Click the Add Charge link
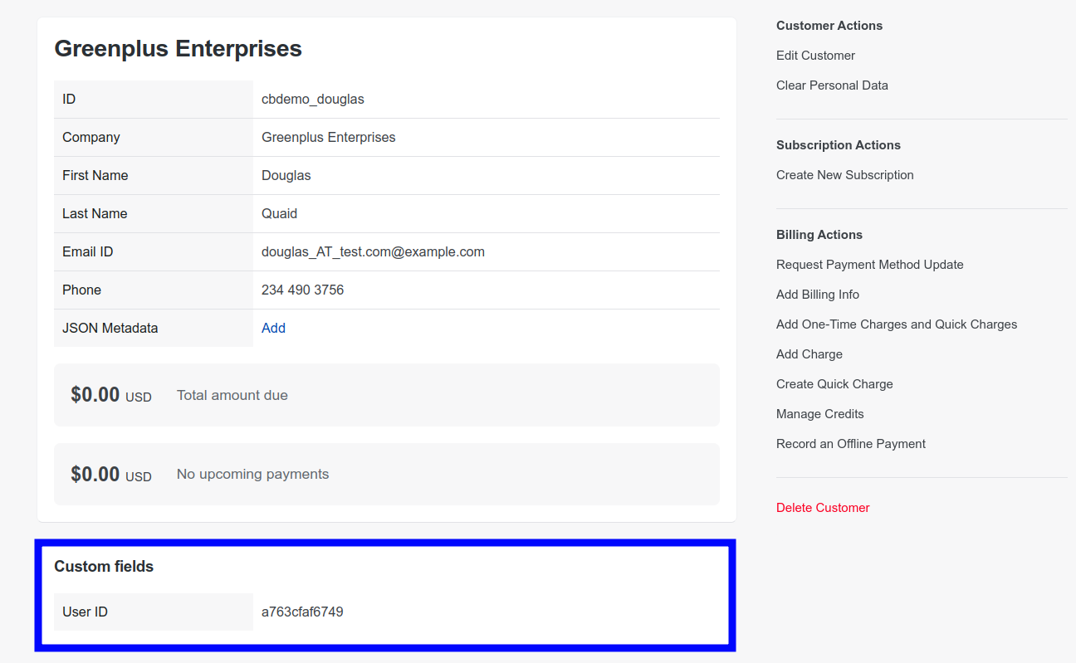The width and height of the screenshot is (1076, 663). click(x=809, y=354)
